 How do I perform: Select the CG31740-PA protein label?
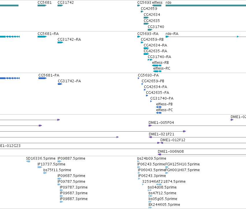coord(162,98)
